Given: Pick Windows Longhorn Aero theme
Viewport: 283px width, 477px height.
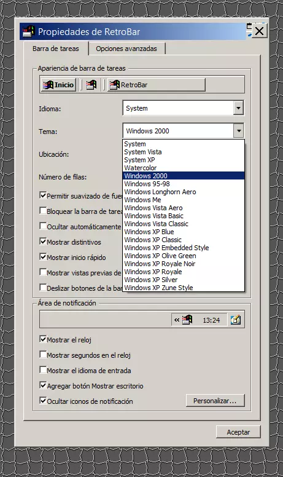Looking at the screenshot, I should [x=184, y=192].
